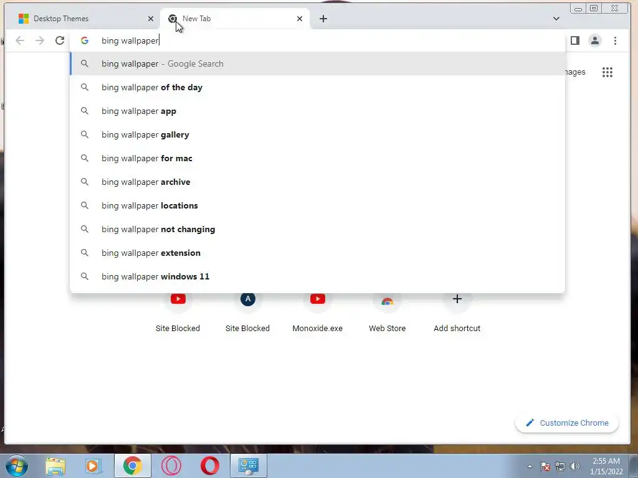Click the search icon beside 'bing wallpaper app'
Viewport: 638px width, 478px height.
tap(85, 111)
